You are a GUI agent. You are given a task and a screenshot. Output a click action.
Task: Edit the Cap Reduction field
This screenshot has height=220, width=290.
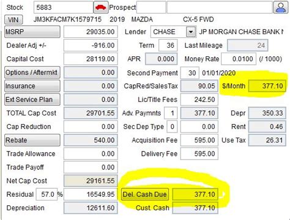91,127
